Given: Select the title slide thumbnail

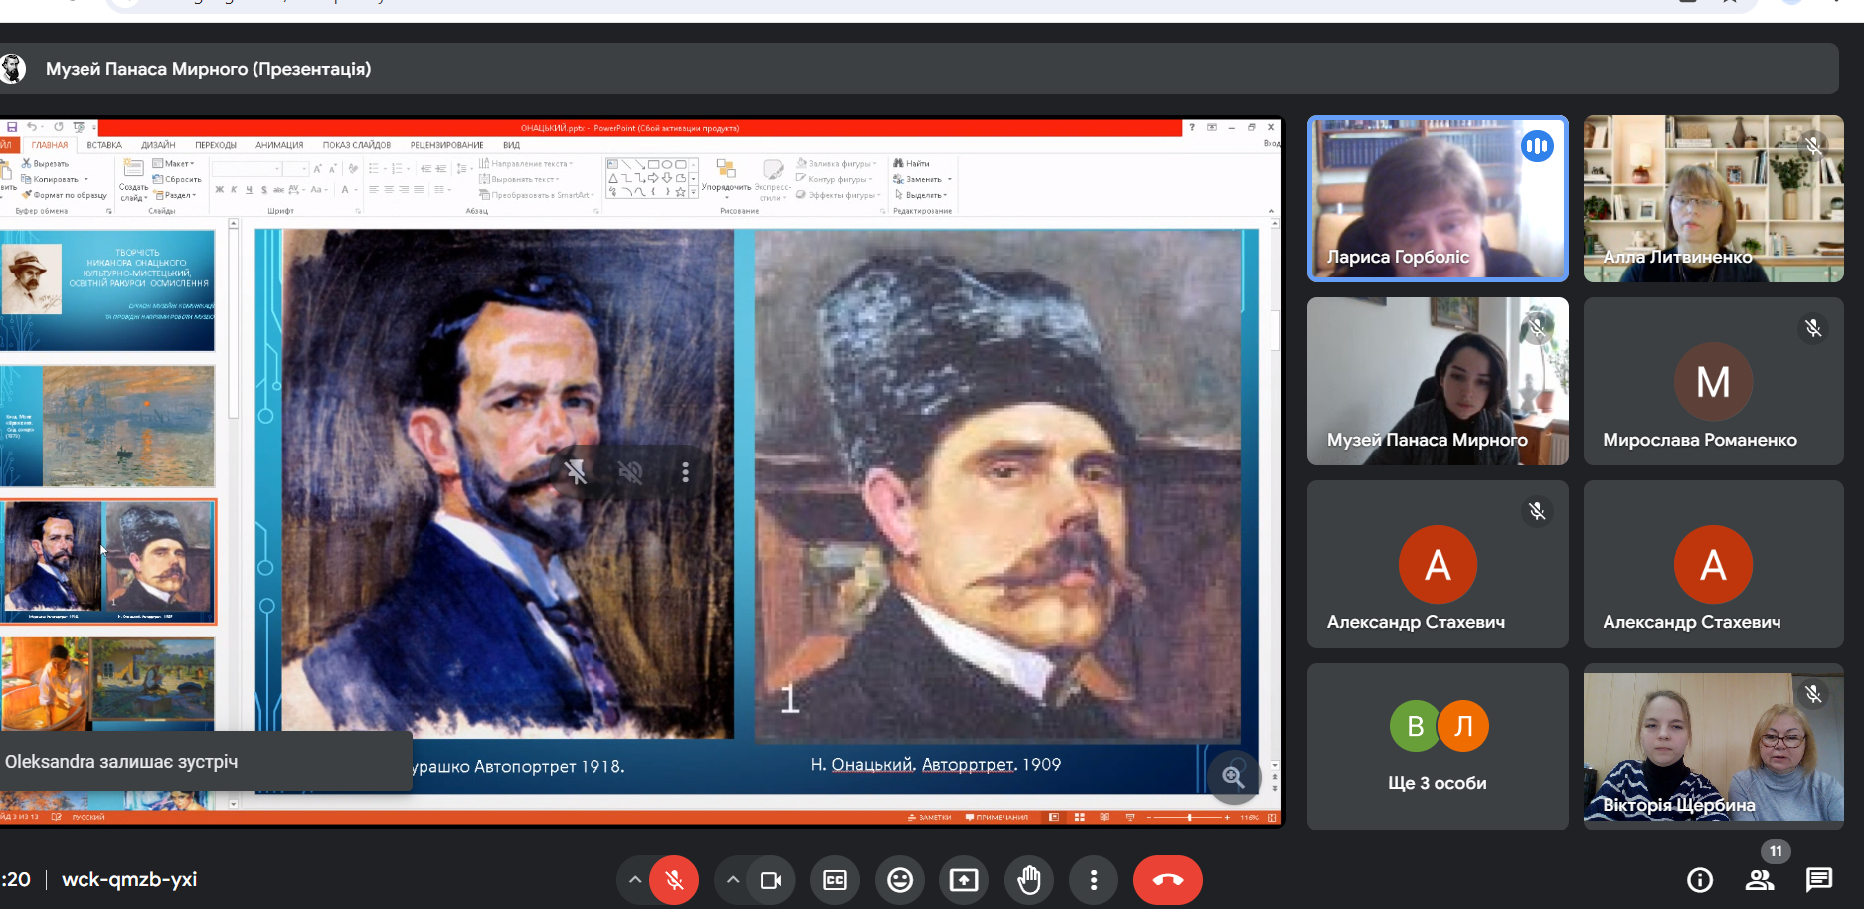Looking at the screenshot, I should (x=107, y=290).
